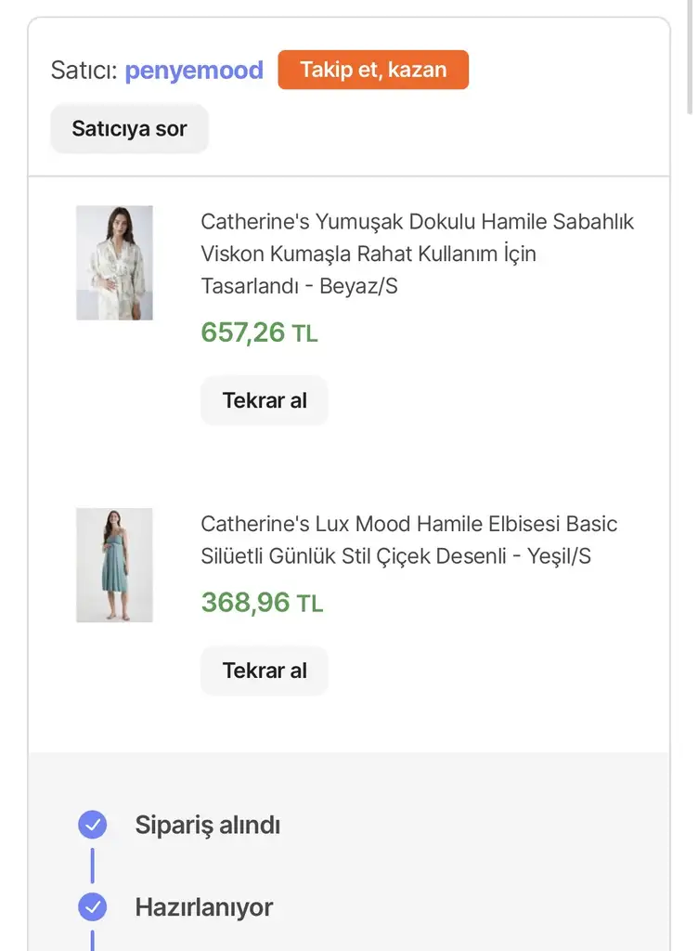Image resolution: width=698 pixels, height=951 pixels.
Task: Click the 368,96 TL price
Action: tap(262, 603)
